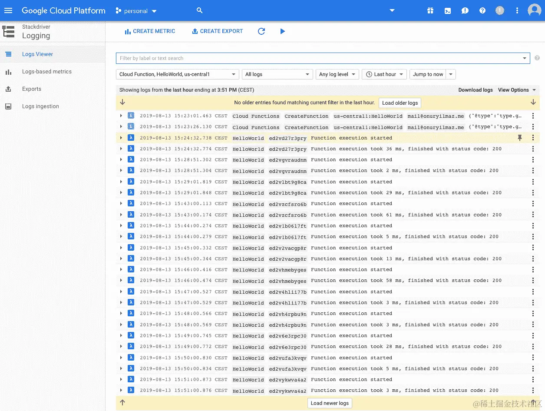Open the personal project selector
Image resolution: width=545 pixels, height=411 pixels.
136,11
